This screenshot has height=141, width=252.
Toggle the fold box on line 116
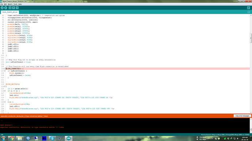pyautogui.click(x=5, y=91)
